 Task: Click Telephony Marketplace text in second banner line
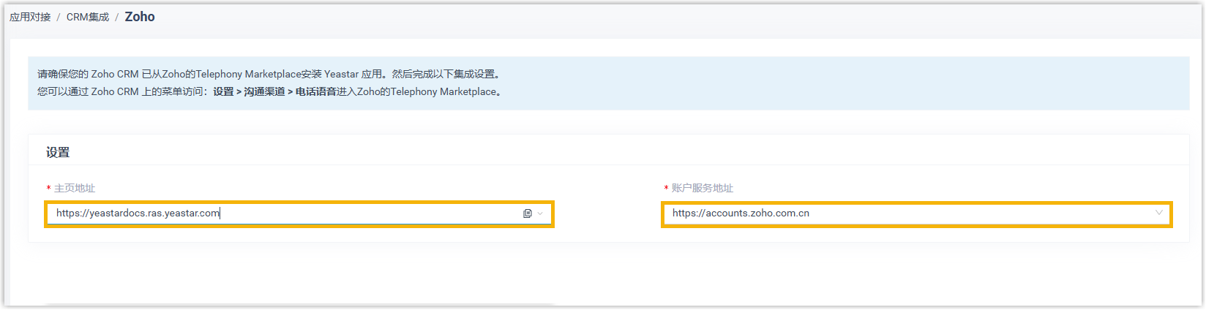pos(443,91)
